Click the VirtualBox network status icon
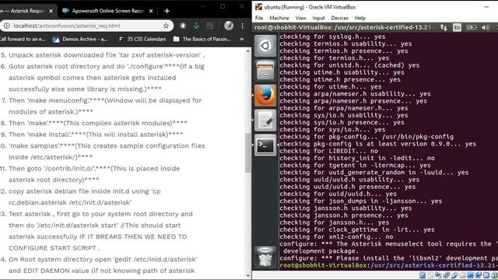 446,275
